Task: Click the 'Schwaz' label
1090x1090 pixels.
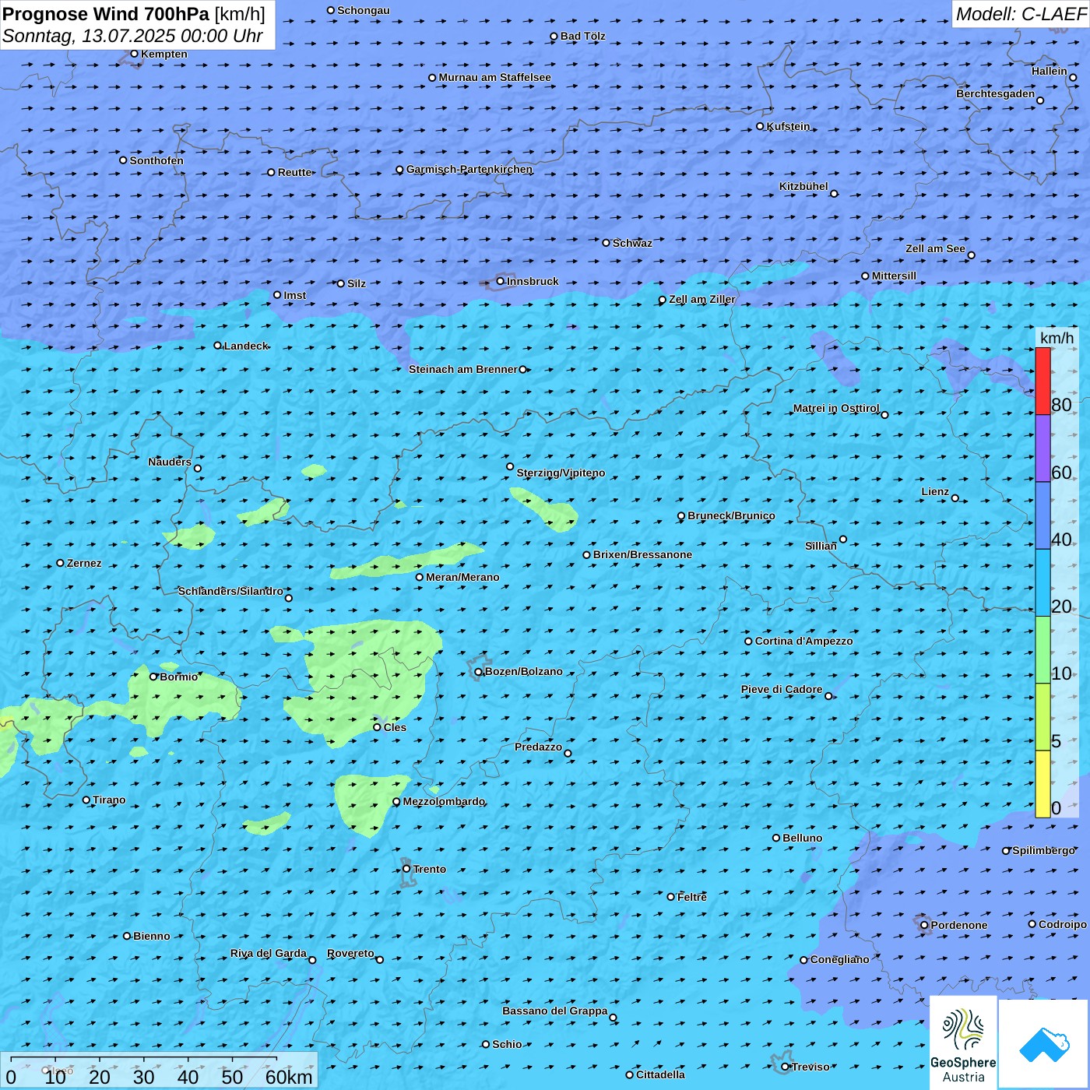Action: (x=632, y=243)
